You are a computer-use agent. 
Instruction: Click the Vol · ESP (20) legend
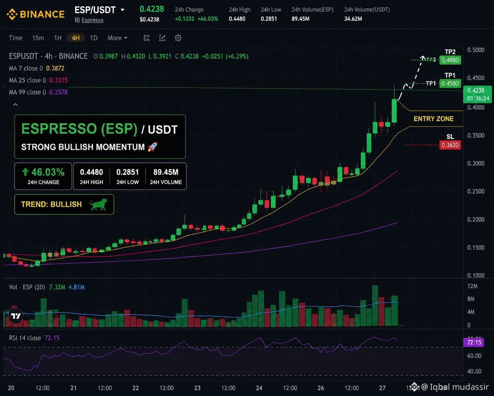(x=47, y=287)
